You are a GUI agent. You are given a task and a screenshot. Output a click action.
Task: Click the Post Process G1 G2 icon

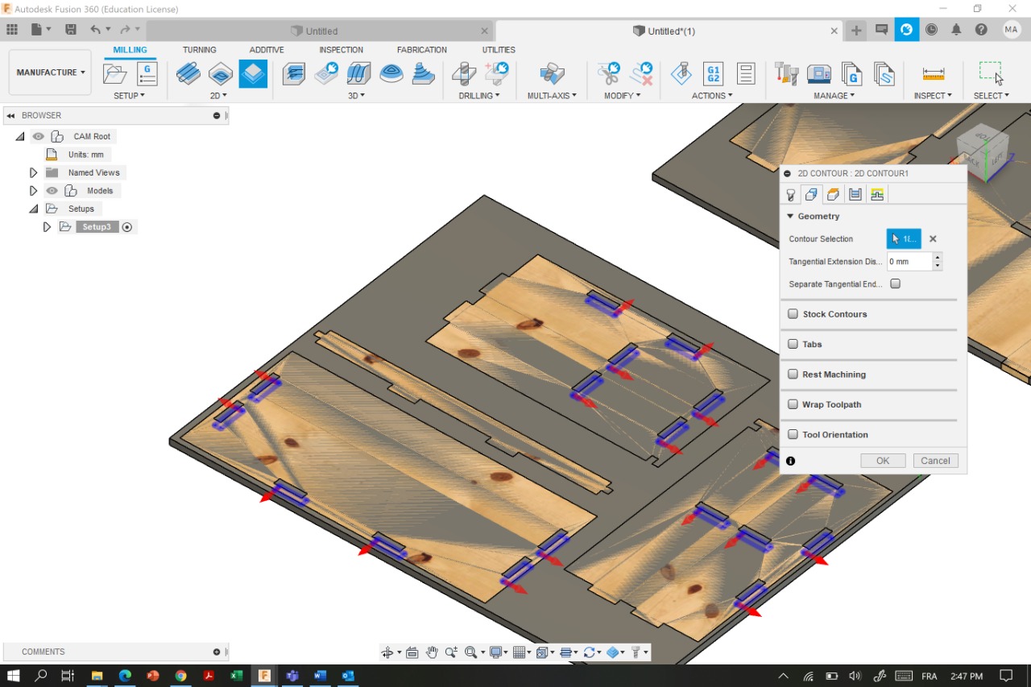pyautogui.click(x=713, y=74)
